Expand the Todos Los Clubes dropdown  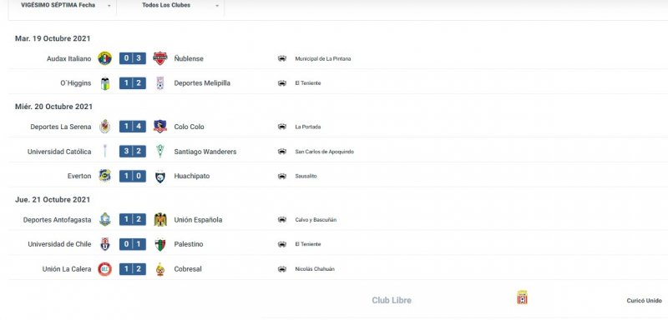click(x=170, y=6)
